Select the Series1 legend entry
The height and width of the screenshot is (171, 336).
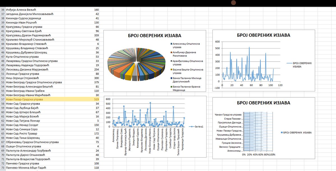[x=196, y=127]
